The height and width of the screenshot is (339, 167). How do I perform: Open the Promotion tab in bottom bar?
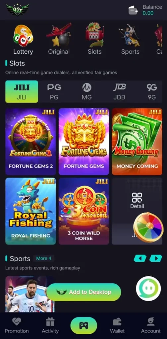pos(17,326)
